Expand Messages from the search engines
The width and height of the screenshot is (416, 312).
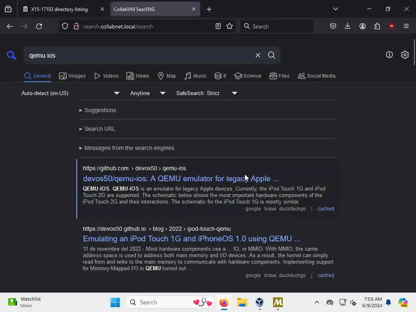(x=127, y=148)
